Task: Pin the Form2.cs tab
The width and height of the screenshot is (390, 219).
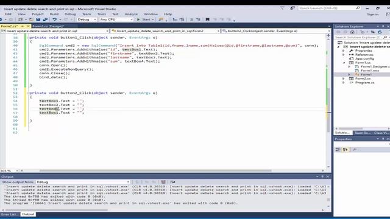Action: (x=23, y=26)
